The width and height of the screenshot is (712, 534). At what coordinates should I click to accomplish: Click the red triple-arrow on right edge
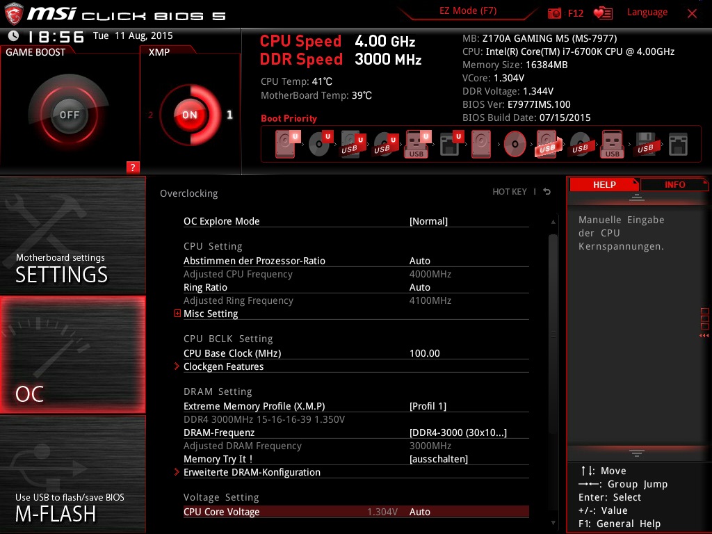pyautogui.click(x=704, y=336)
